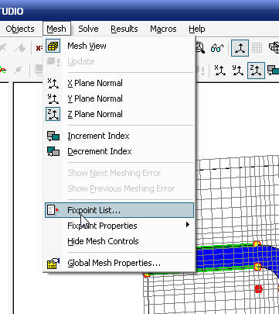Click the Mesh View cube icon
The width and height of the screenshot is (279, 314).
pyautogui.click(x=53, y=46)
